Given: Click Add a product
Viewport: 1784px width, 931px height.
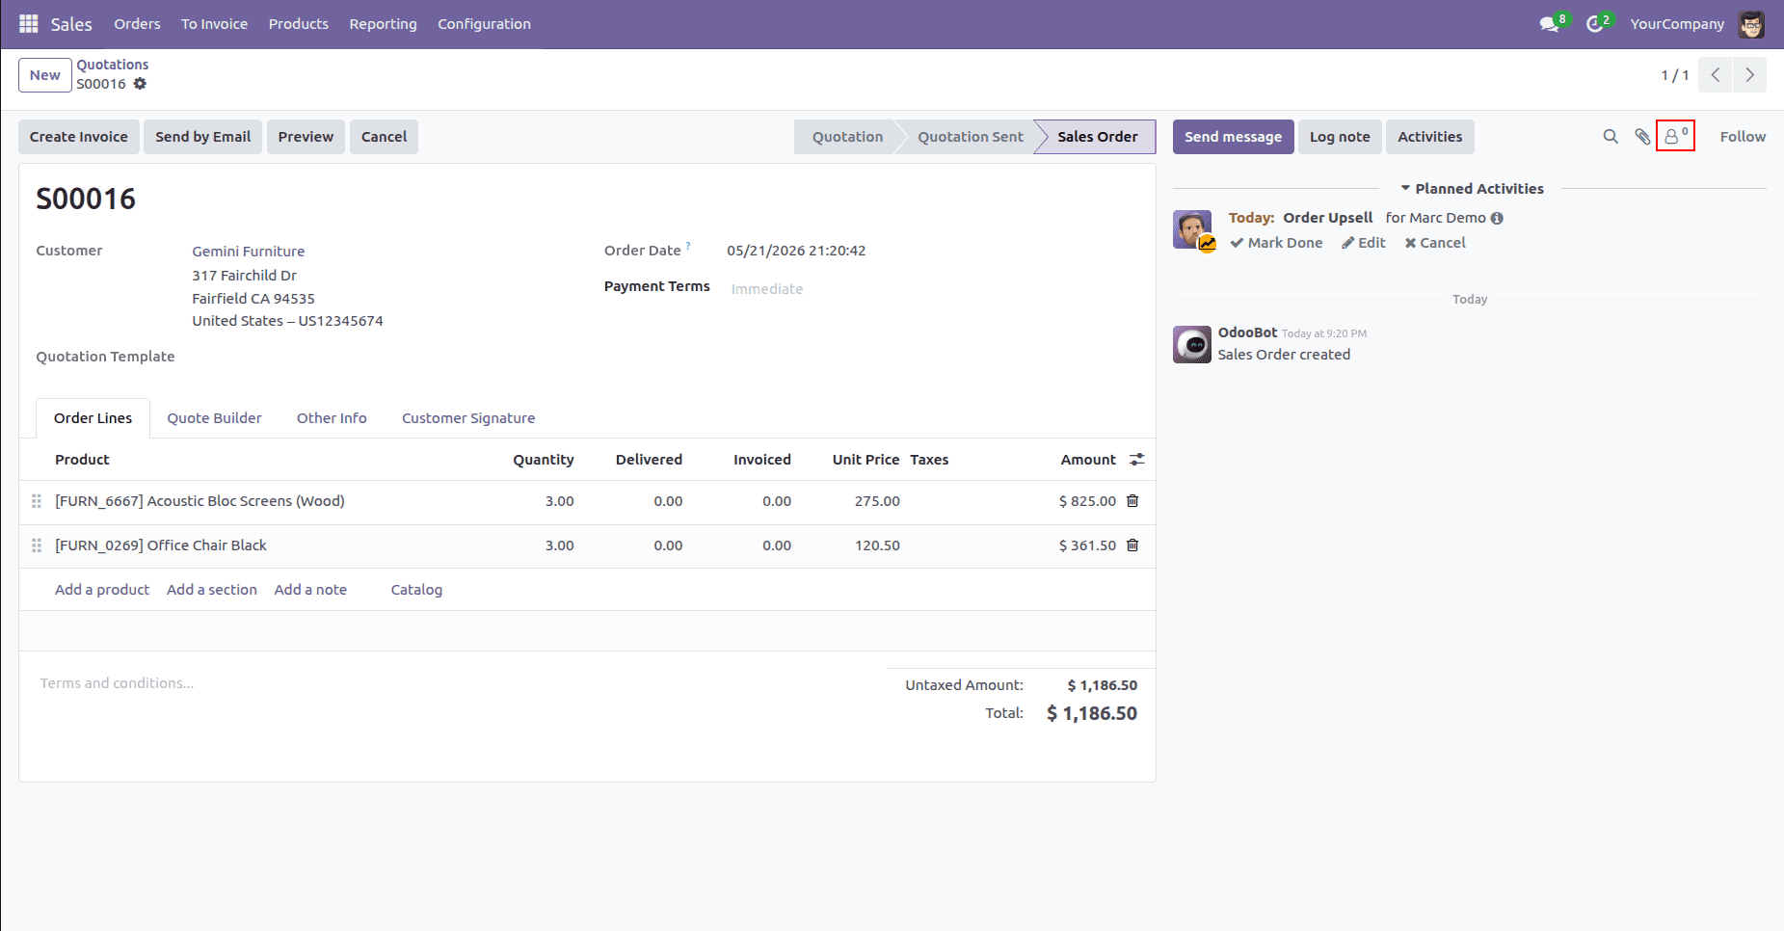Looking at the screenshot, I should click(x=102, y=590).
